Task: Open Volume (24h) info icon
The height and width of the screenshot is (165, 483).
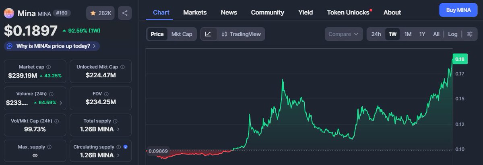Action: click(x=51, y=94)
